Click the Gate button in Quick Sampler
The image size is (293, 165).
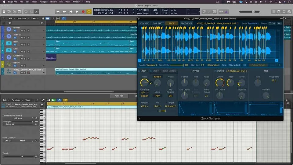click(224, 65)
